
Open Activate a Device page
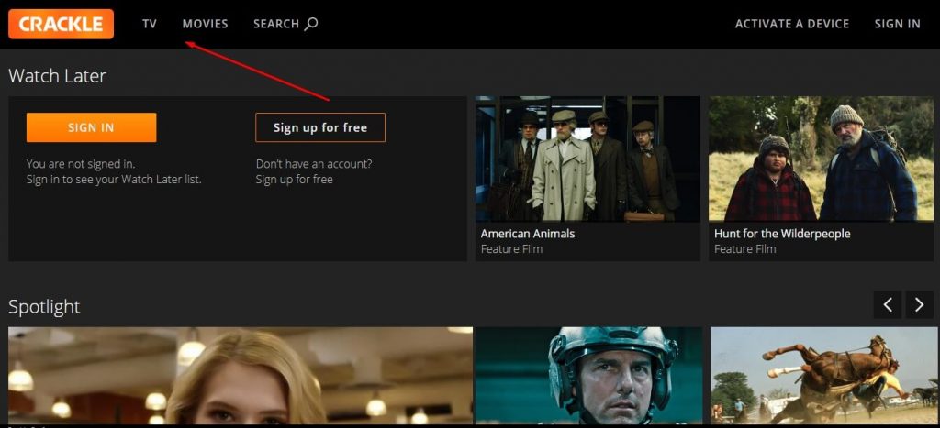[x=792, y=24]
